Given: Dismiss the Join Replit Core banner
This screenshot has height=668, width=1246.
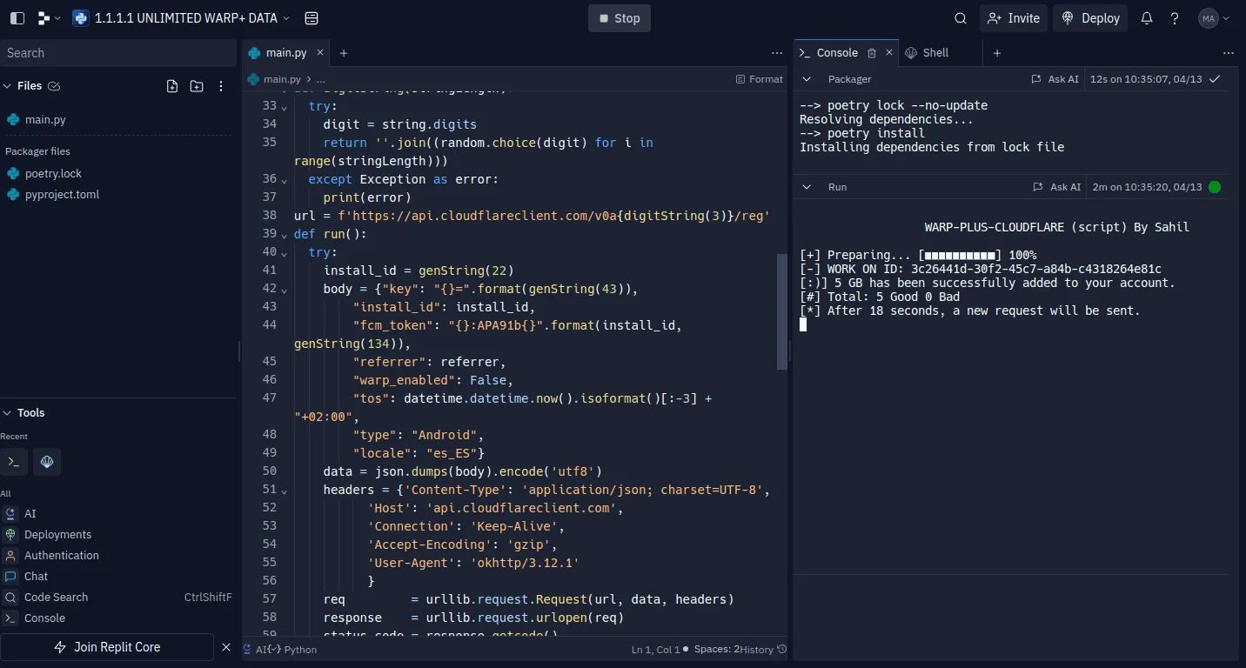Looking at the screenshot, I should click(x=226, y=647).
